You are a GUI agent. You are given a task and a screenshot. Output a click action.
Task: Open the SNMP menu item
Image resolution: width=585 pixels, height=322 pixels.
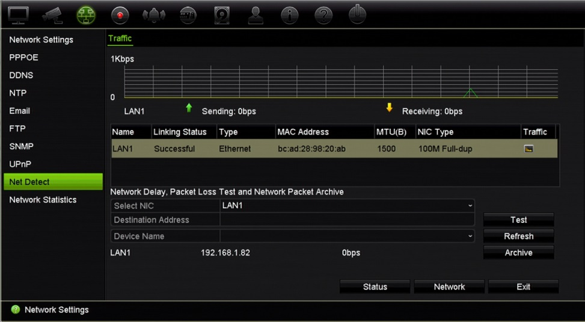(x=21, y=146)
